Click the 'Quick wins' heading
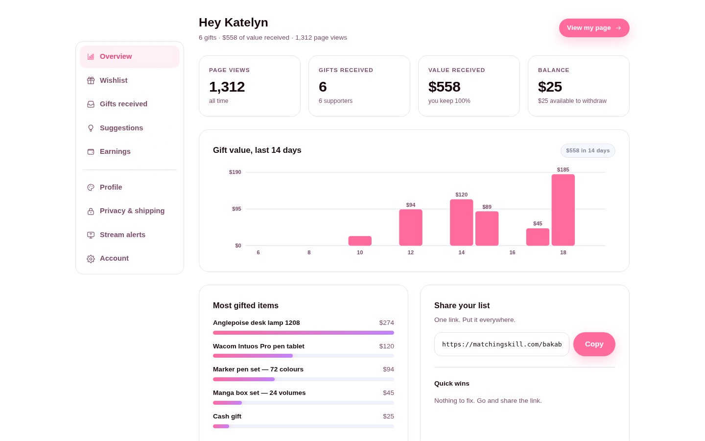705x441 pixels. point(452,384)
